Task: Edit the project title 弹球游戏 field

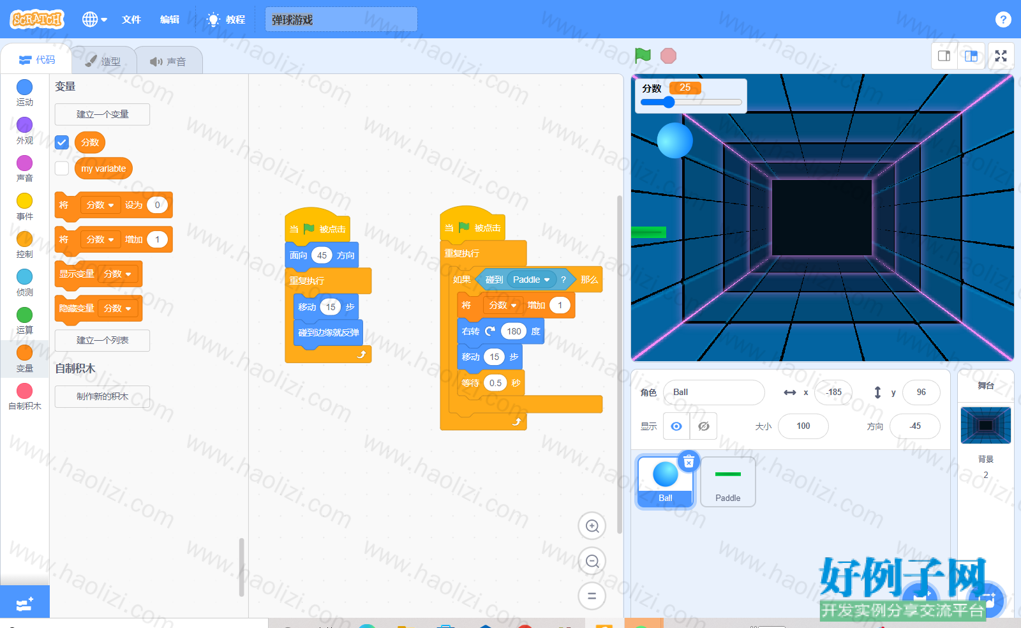Action: pos(341,20)
